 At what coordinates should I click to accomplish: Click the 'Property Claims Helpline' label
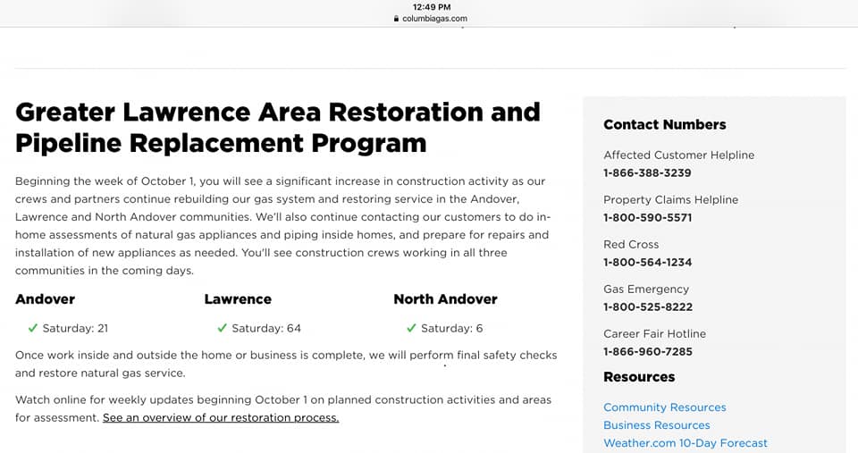click(x=671, y=199)
